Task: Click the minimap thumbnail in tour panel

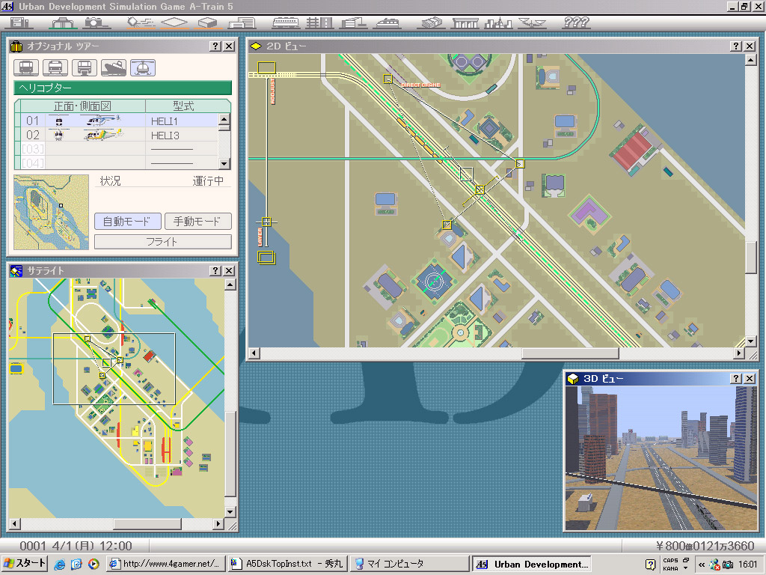Action: click(x=51, y=213)
